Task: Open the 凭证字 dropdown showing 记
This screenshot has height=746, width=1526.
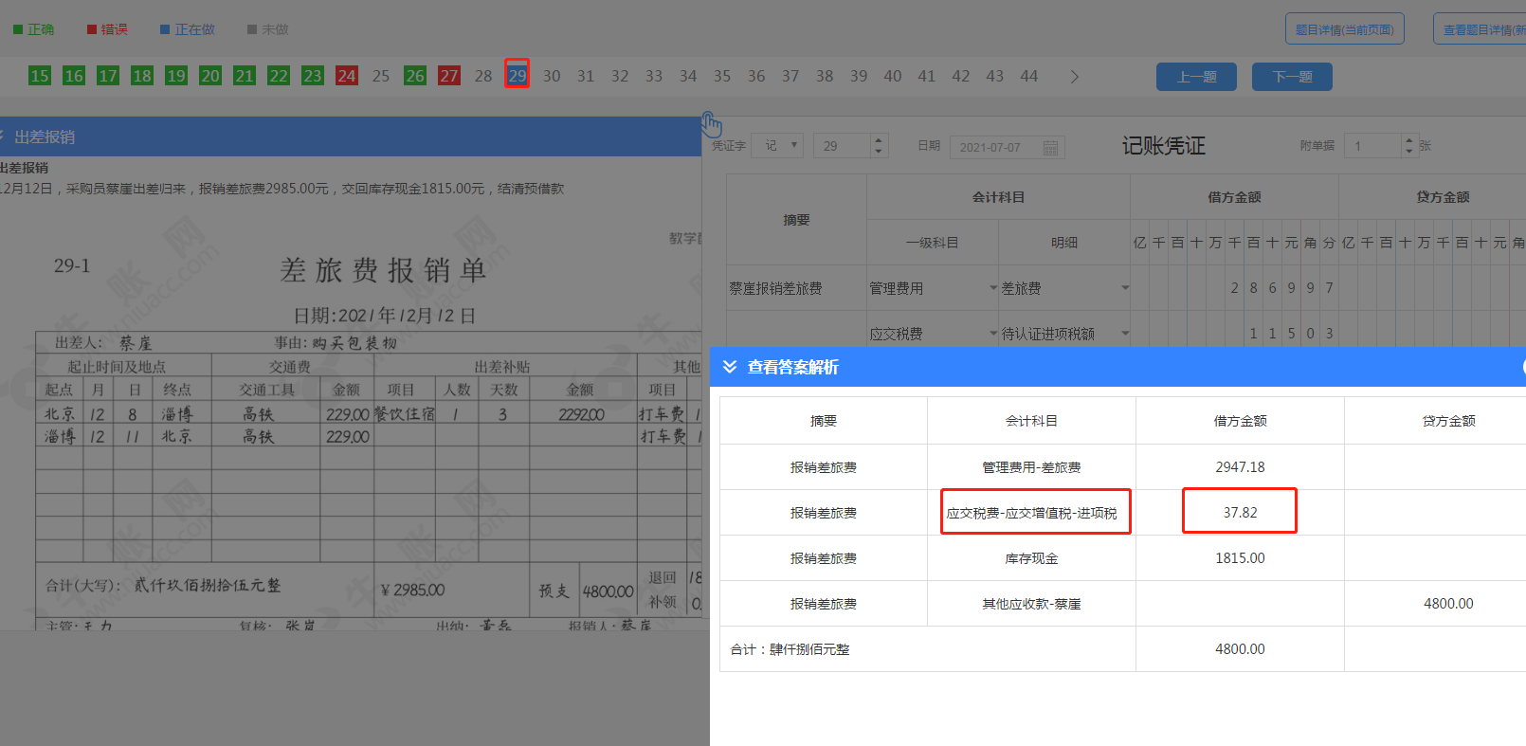Action: (x=778, y=146)
